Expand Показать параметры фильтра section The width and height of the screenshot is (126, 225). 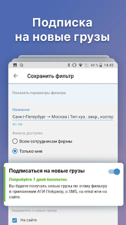39,93
